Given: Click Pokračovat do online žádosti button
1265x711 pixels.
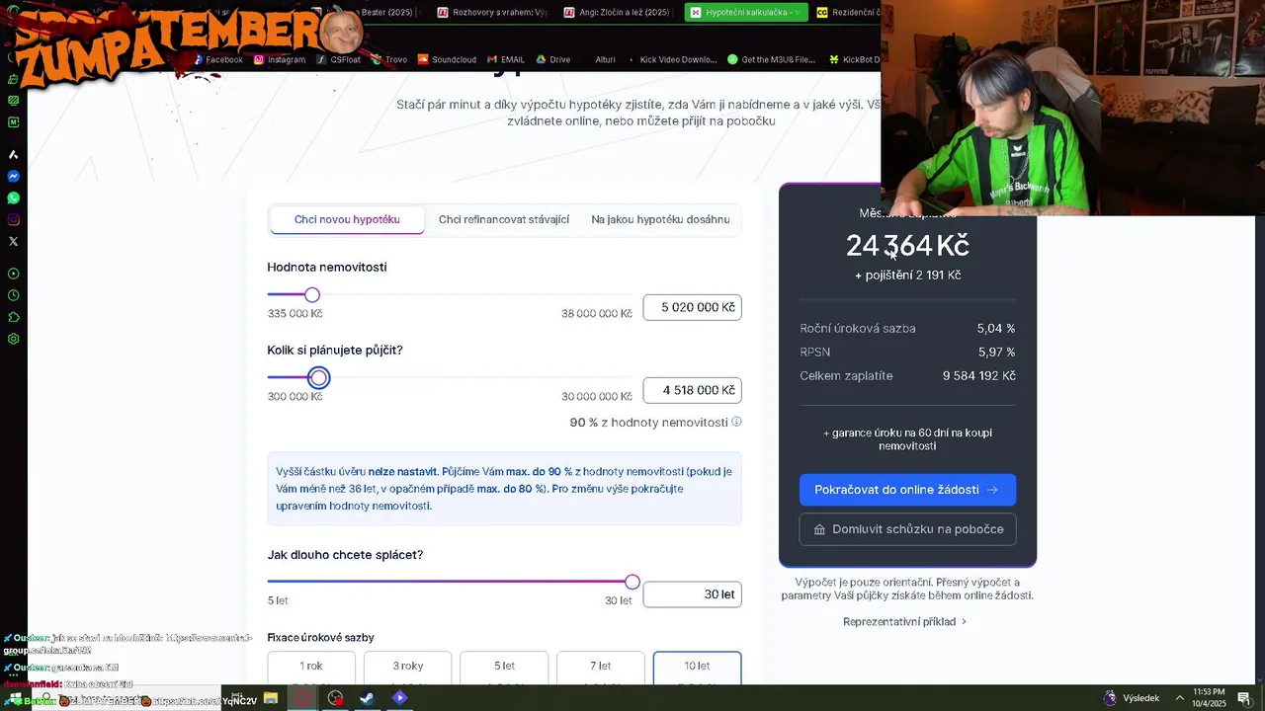Looking at the screenshot, I should (x=907, y=490).
